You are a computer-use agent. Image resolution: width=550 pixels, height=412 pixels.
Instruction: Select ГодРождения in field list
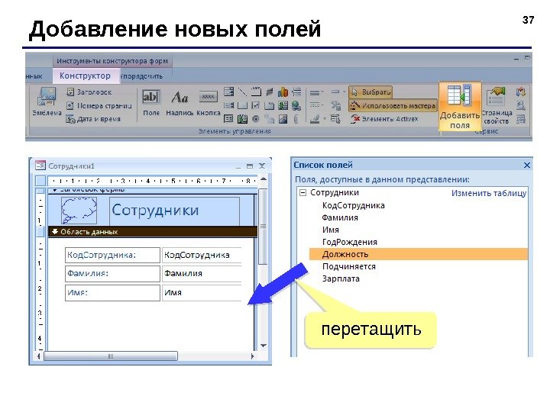coord(349,242)
